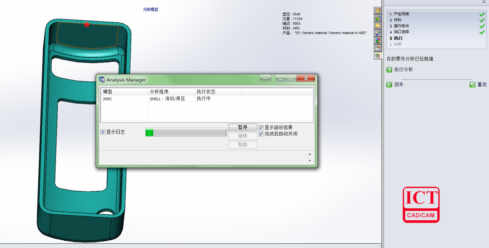Select the clipboard box sidebar icon
The width and height of the screenshot is (489, 248).
tap(378, 48)
